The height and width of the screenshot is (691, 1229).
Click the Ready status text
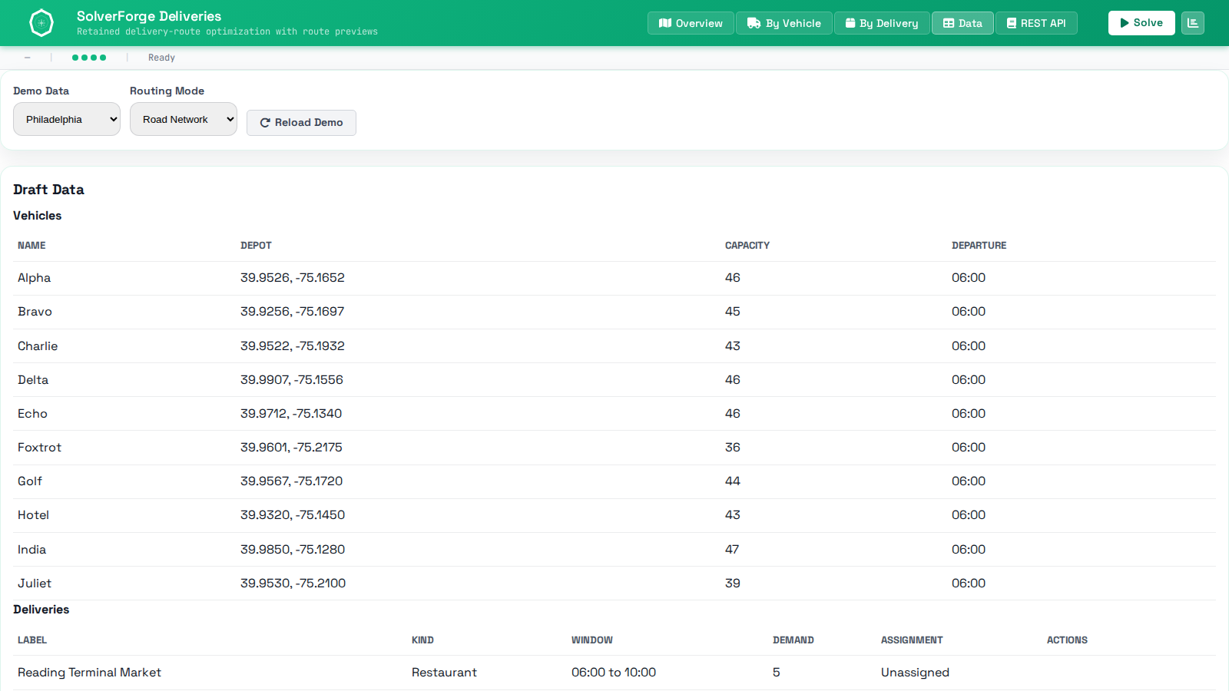click(x=161, y=58)
